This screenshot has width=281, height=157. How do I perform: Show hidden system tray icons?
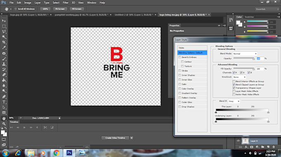[x=245, y=153]
